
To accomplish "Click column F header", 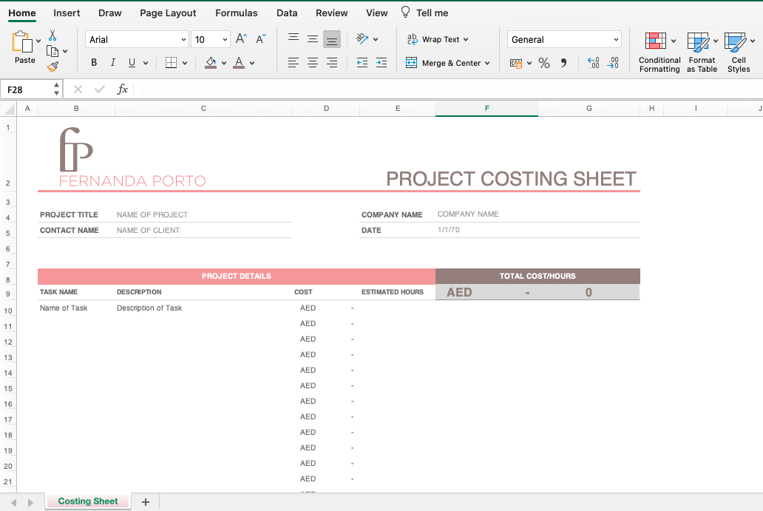I will [486, 109].
